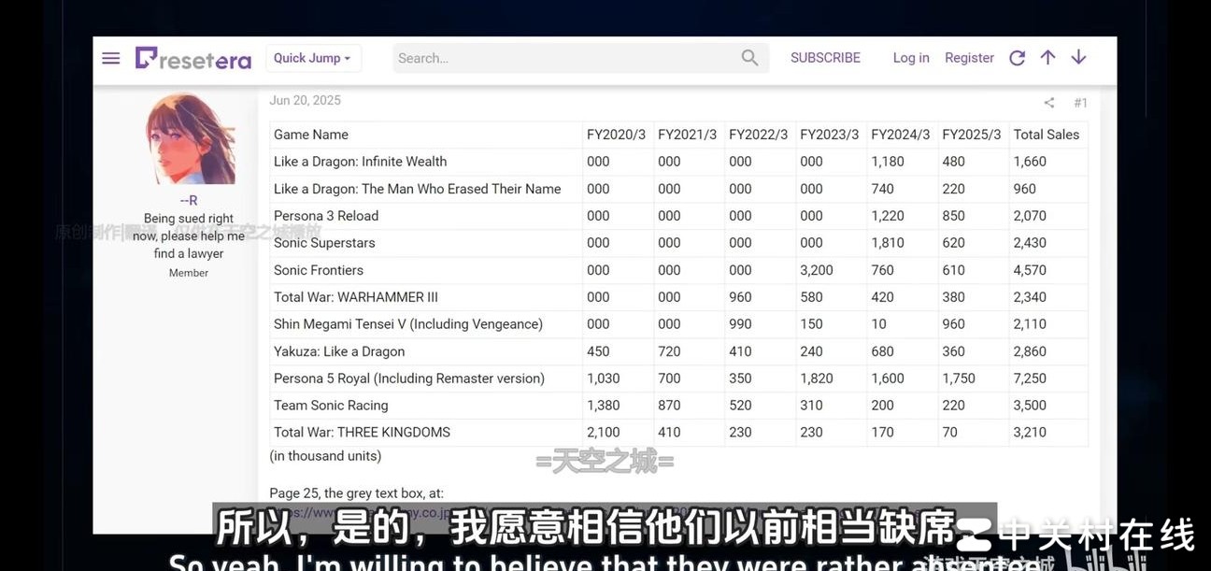
Task: Click the search magnifier icon
Action: point(748,57)
